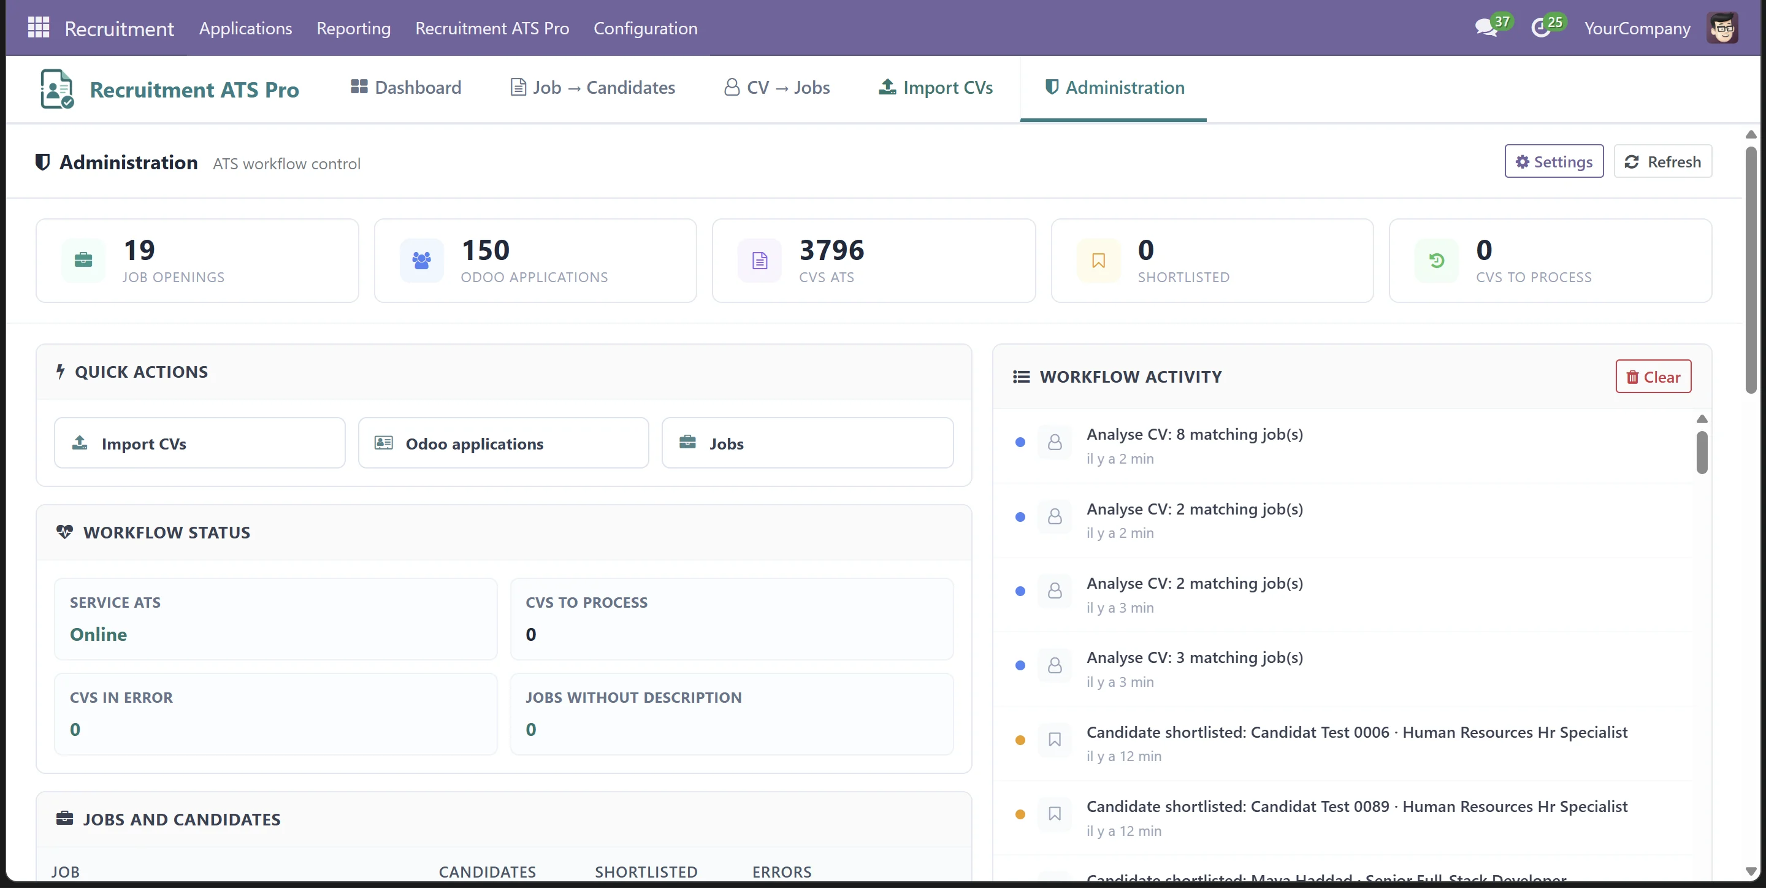
Task: Switch to the Dashboard tab
Action: pos(406,88)
